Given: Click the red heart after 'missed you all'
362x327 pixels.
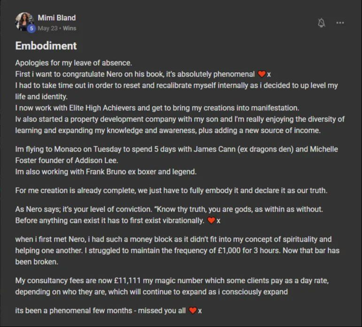Looking at the screenshot, I should pyautogui.click(x=193, y=311).
